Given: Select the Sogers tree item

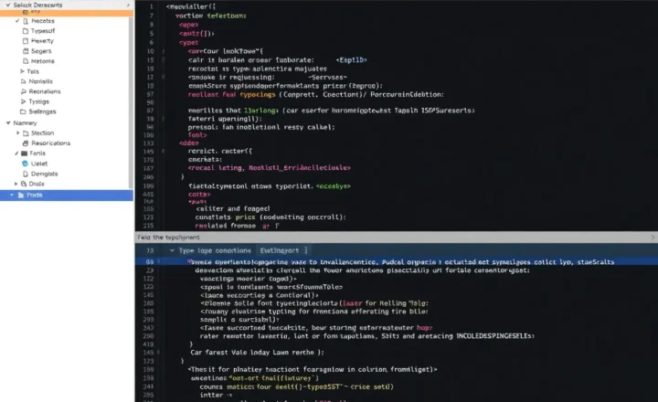Looking at the screenshot, I should click(x=41, y=51).
